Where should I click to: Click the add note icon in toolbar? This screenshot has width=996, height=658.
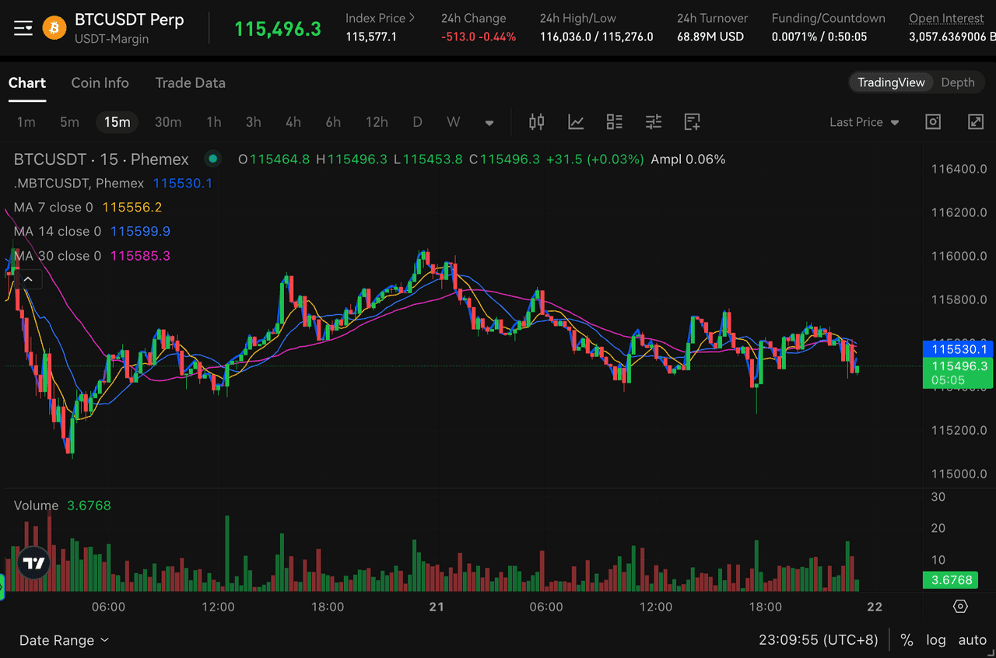pyautogui.click(x=692, y=121)
